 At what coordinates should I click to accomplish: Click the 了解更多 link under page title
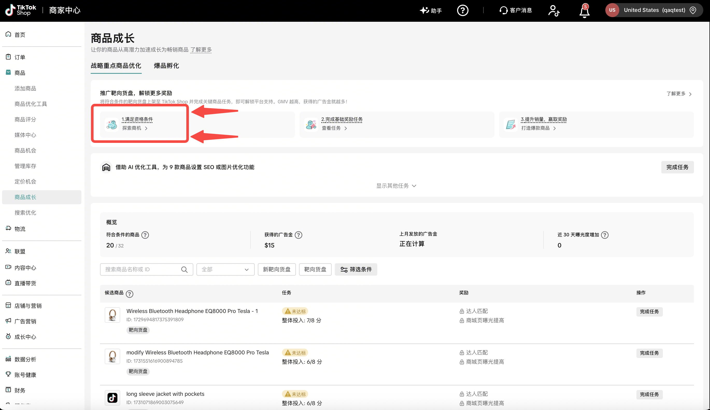coord(201,49)
